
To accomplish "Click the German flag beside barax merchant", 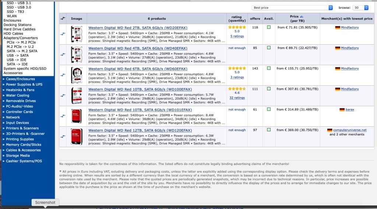I will [x=342, y=110].
